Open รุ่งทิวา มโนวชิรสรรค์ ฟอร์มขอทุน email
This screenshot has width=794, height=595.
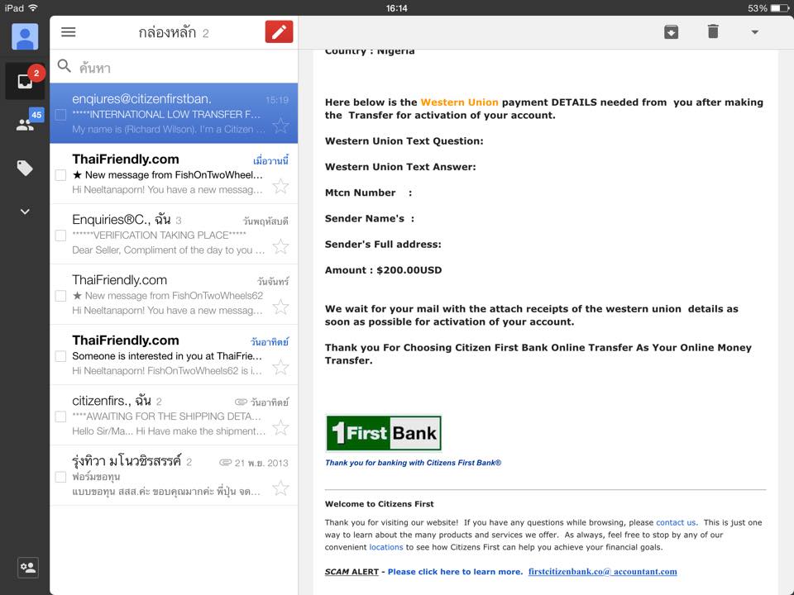(174, 475)
